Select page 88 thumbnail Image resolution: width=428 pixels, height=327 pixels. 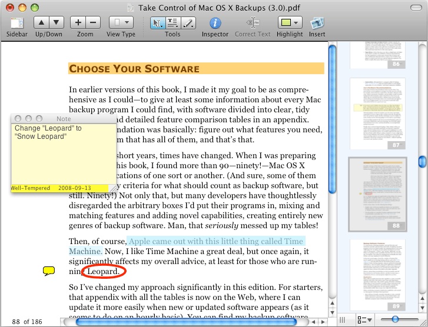pos(377,194)
